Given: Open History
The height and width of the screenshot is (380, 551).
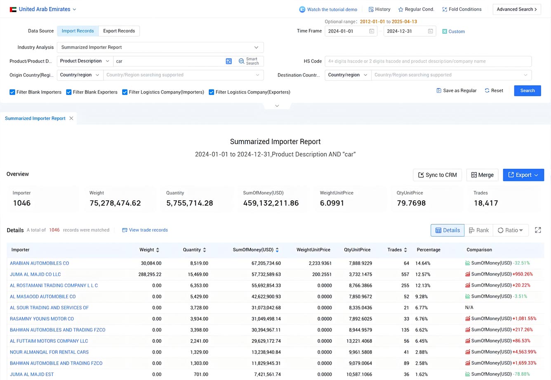Looking at the screenshot, I should [x=379, y=9].
